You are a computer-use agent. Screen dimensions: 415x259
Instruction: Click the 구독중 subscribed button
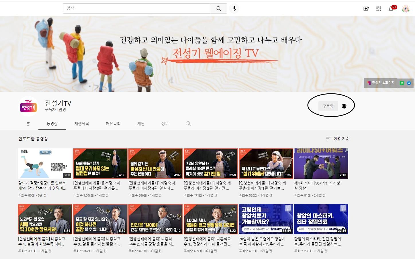328,106
